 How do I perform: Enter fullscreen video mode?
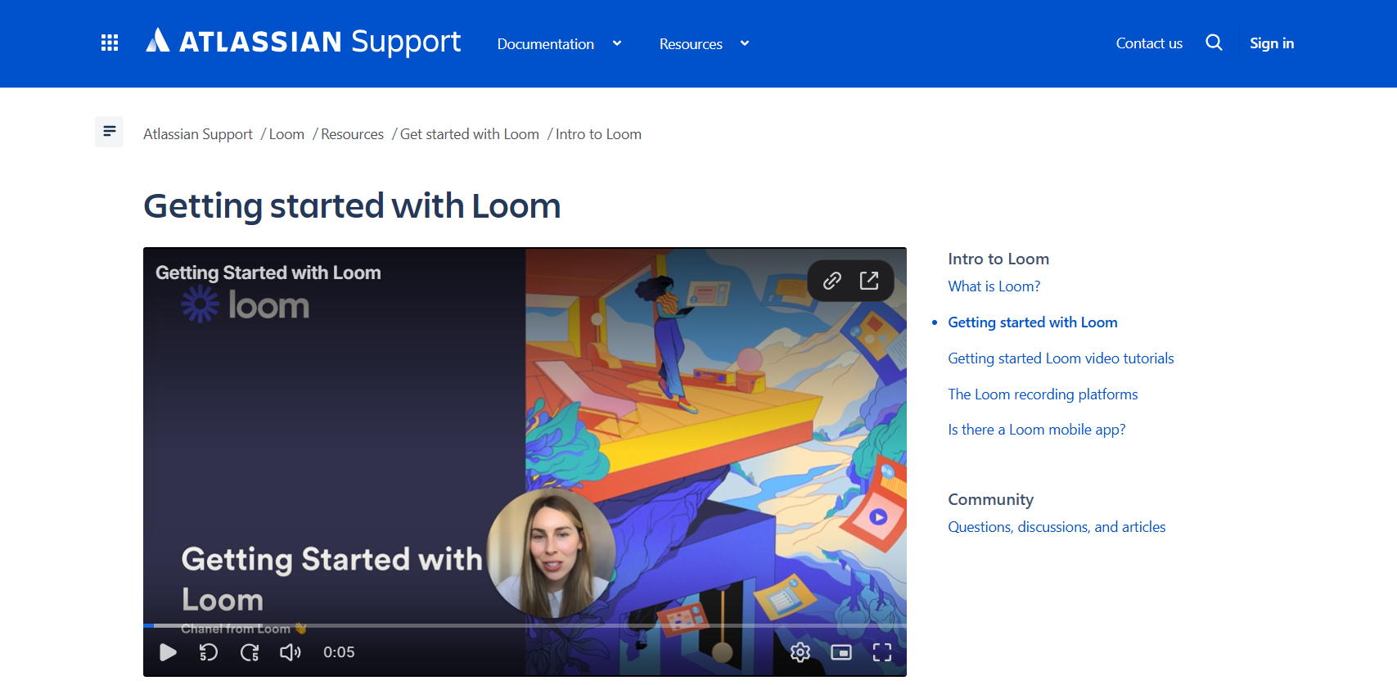(882, 652)
